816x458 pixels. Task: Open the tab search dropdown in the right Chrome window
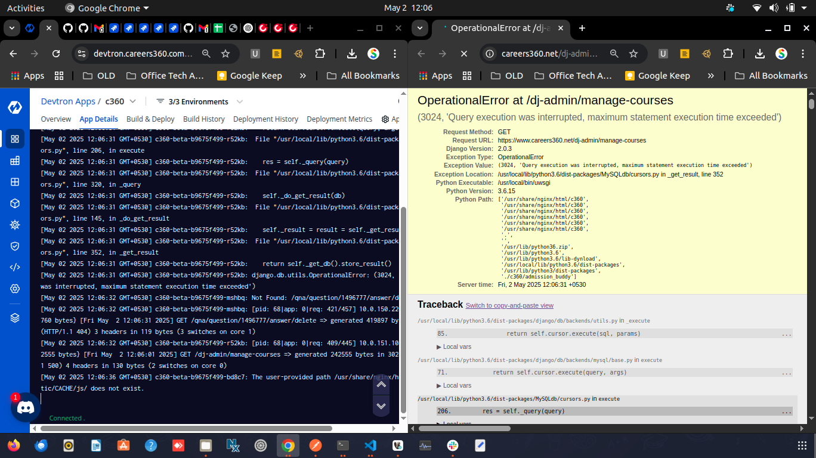[420, 28]
